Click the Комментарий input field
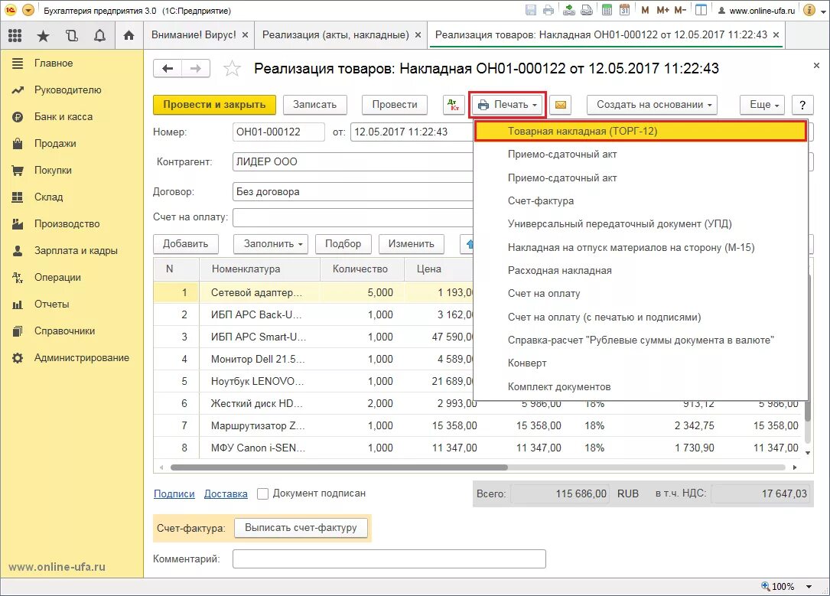Screen dimensions: 830x596 (389, 559)
